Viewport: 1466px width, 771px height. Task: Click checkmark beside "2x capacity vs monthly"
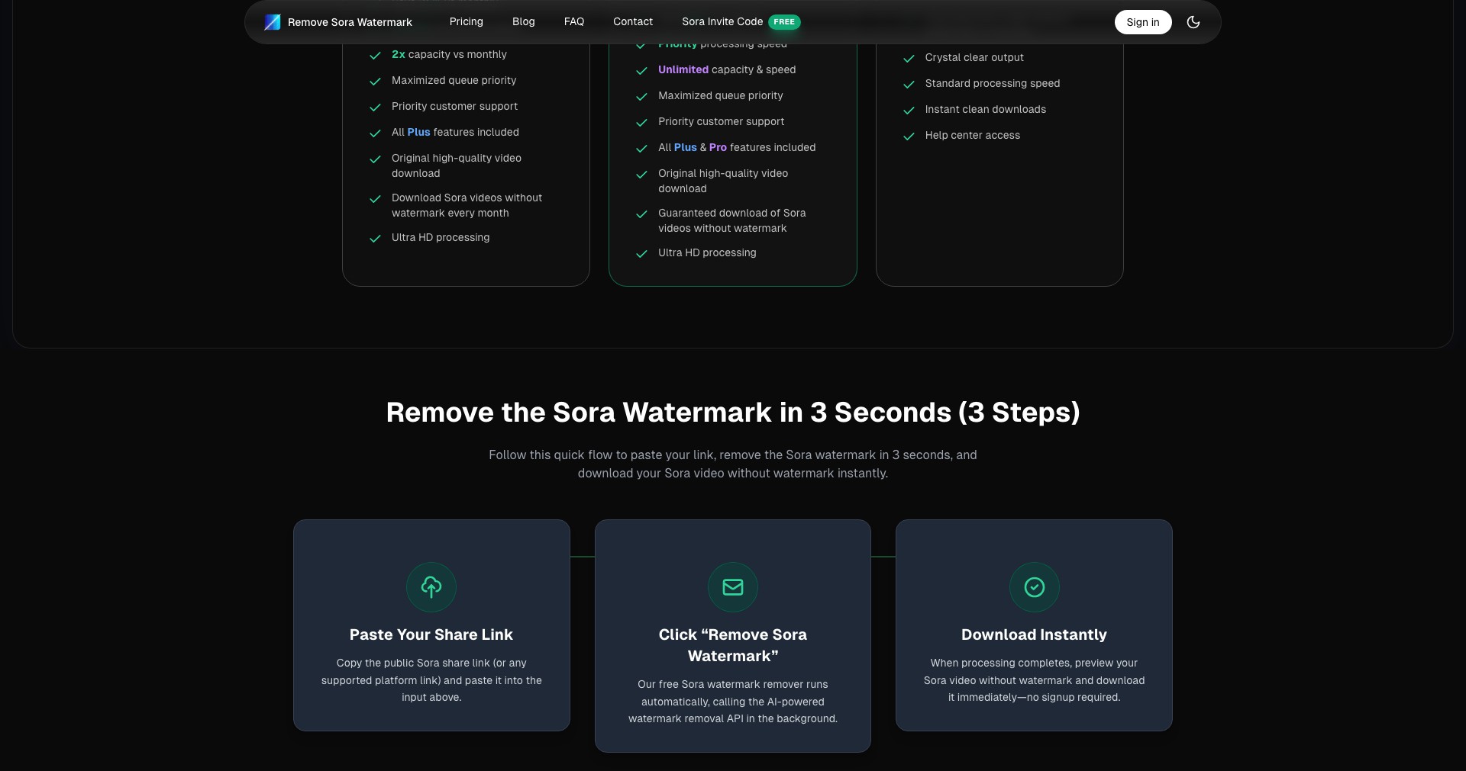point(375,56)
